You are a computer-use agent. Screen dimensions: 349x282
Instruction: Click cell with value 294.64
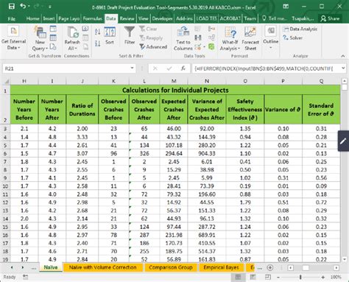click(x=174, y=153)
